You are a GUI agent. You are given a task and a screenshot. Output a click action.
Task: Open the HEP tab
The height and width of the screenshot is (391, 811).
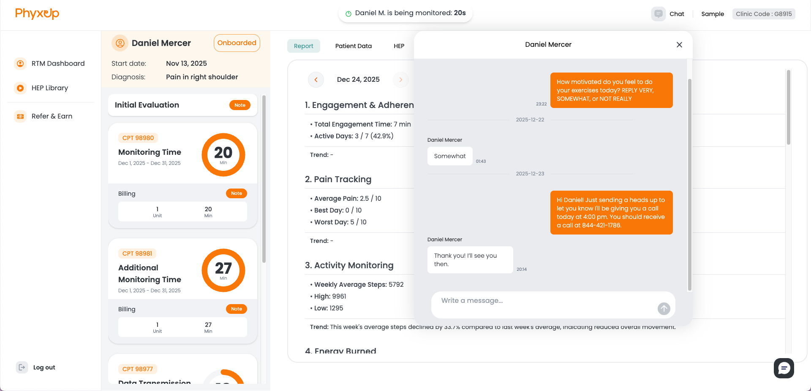pos(398,46)
